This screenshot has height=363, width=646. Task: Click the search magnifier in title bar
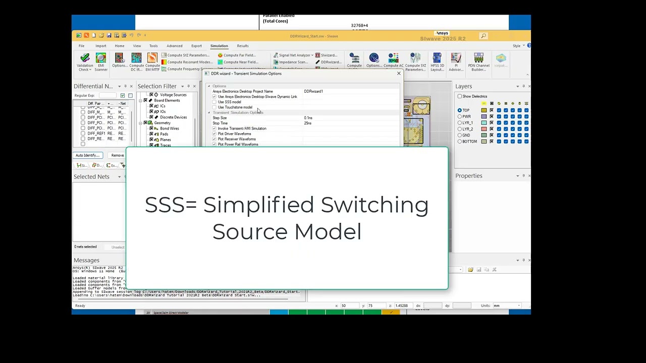[x=483, y=36]
